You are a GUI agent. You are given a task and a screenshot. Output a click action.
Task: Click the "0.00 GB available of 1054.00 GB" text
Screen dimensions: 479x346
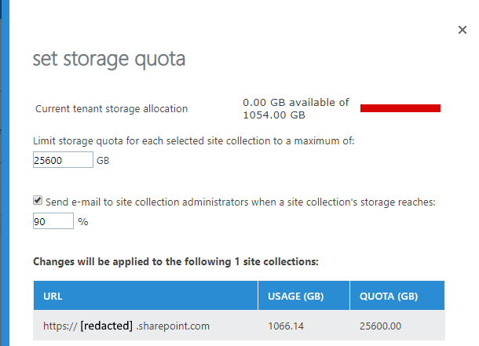coord(295,108)
